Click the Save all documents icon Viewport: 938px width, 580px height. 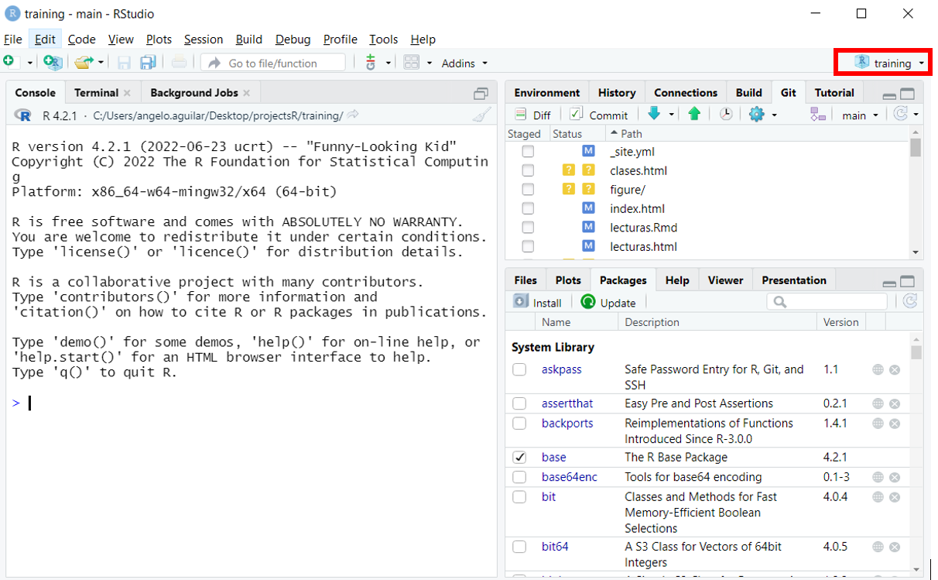point(148,63)
